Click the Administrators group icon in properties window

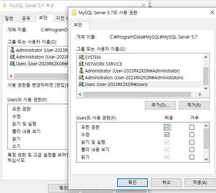(12, 57)
